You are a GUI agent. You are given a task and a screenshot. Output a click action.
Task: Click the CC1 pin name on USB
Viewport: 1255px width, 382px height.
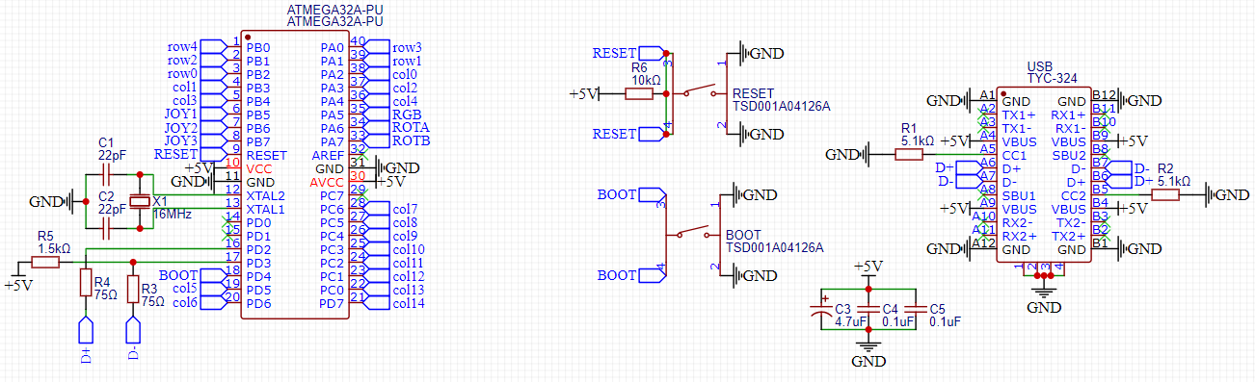1013,155
